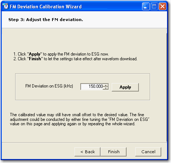Decrease FM deviation with the down spinner arrow

click(106, 88)
